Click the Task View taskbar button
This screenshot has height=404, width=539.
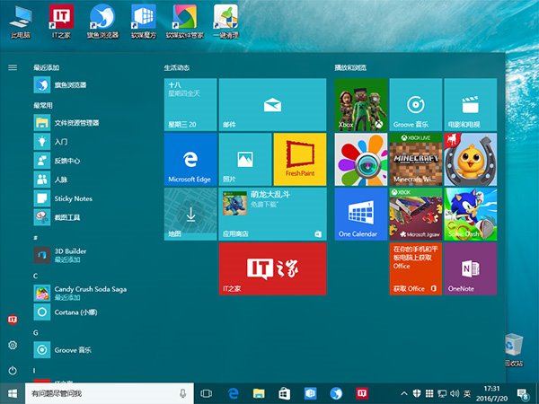click(x=206, y=393)
